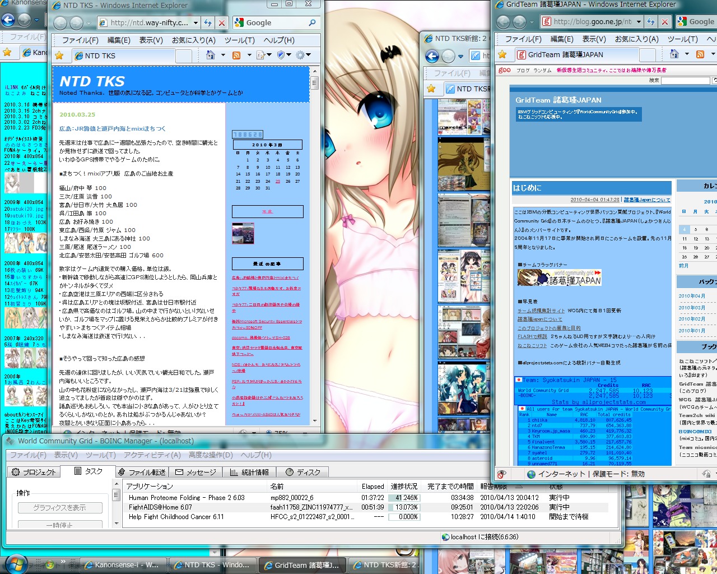Switch to ディスク tab in BOINC Manager

tap(302, 472)
